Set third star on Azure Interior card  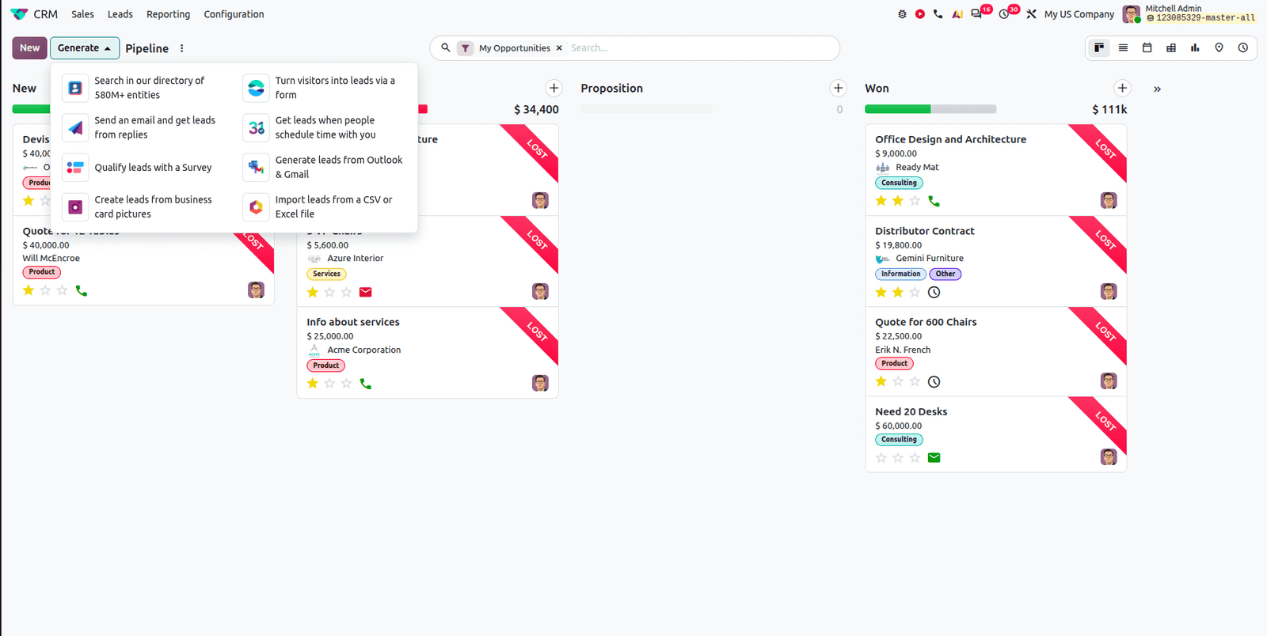click(x=346, y=293)
